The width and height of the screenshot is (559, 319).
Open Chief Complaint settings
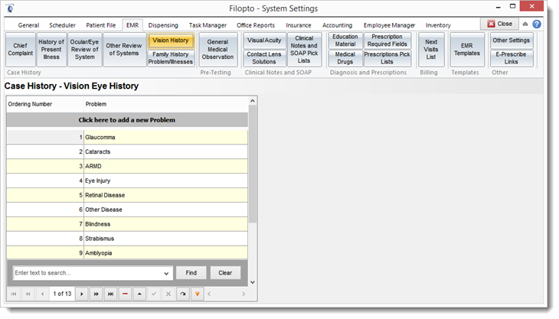21,50
